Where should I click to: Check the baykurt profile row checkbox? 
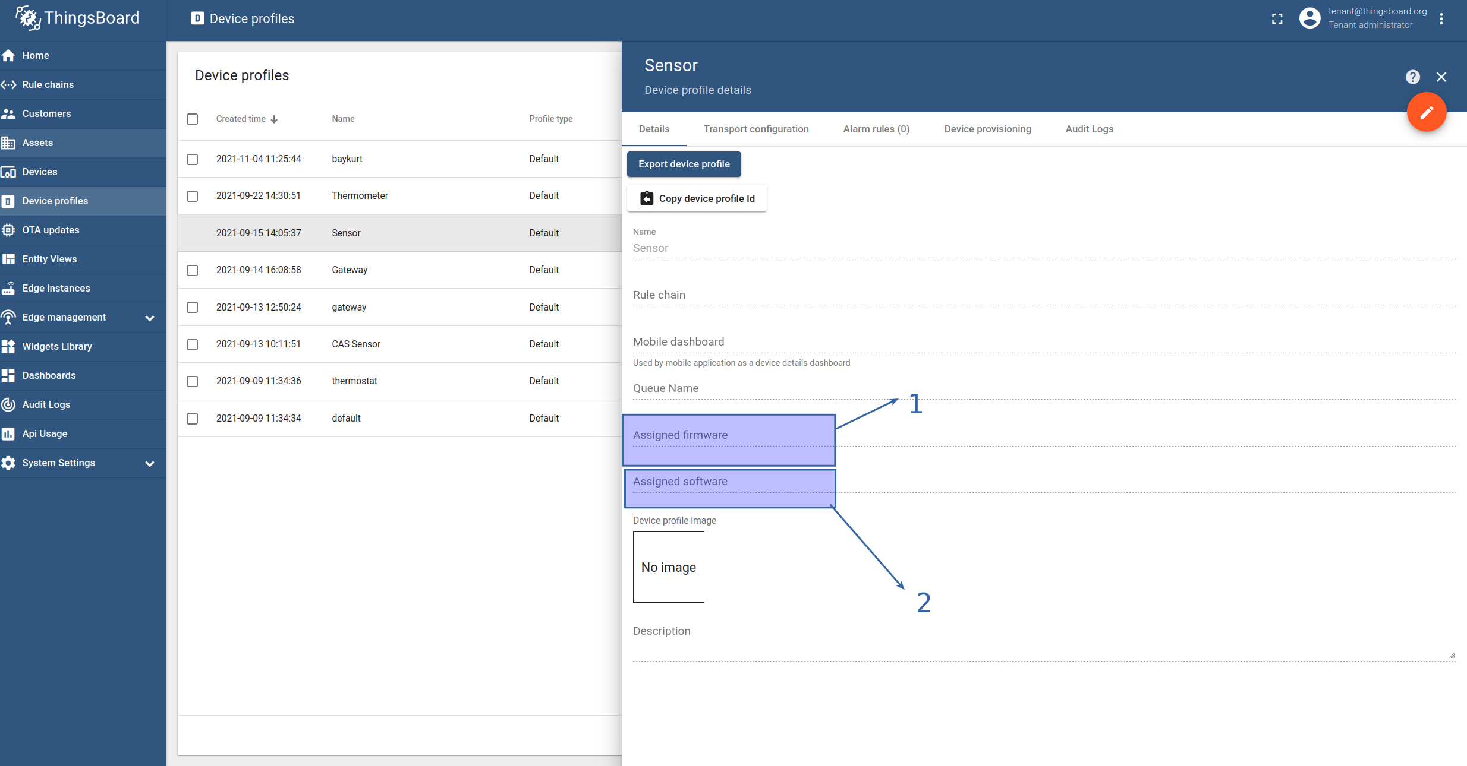coord(192,159)
